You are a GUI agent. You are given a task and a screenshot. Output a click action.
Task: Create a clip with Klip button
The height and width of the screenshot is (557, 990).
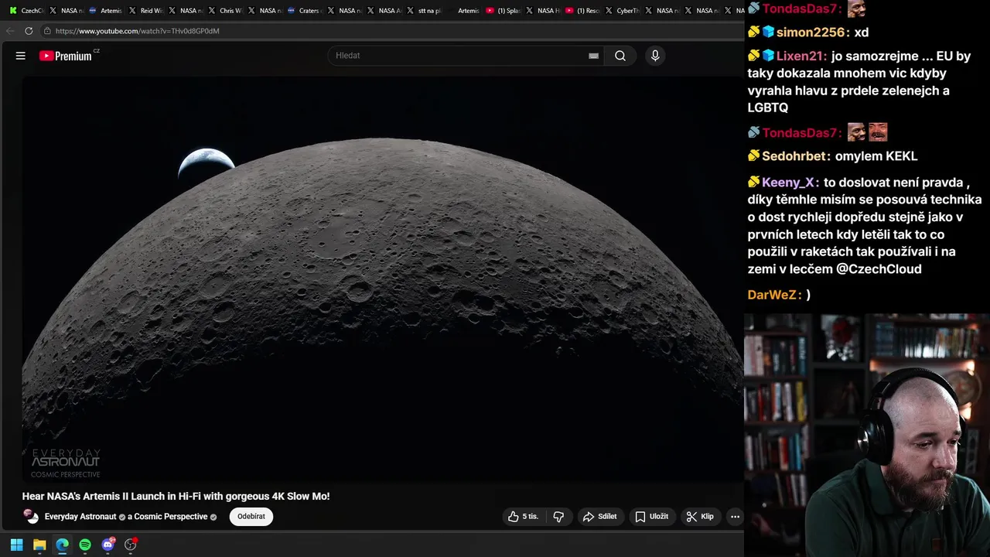tap(700, 517)
